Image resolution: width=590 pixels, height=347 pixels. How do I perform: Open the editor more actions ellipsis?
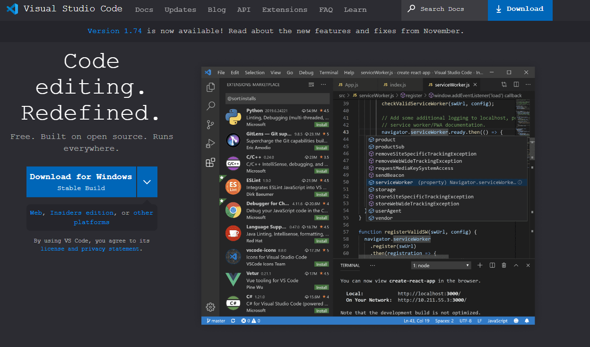coord(528,85)
